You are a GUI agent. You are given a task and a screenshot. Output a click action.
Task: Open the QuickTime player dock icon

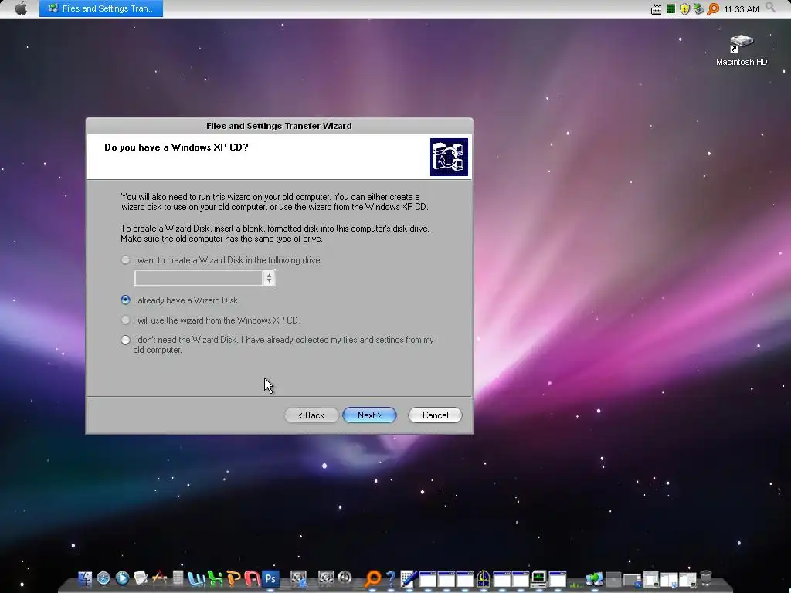(x=122, y=578)
